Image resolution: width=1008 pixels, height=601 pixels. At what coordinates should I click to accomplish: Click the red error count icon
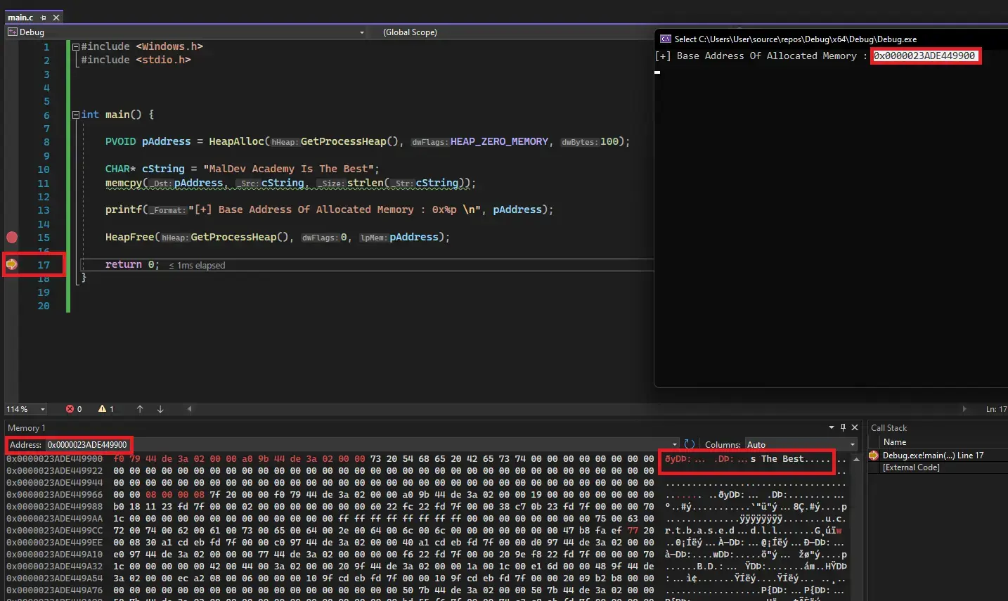click(70, 409)
